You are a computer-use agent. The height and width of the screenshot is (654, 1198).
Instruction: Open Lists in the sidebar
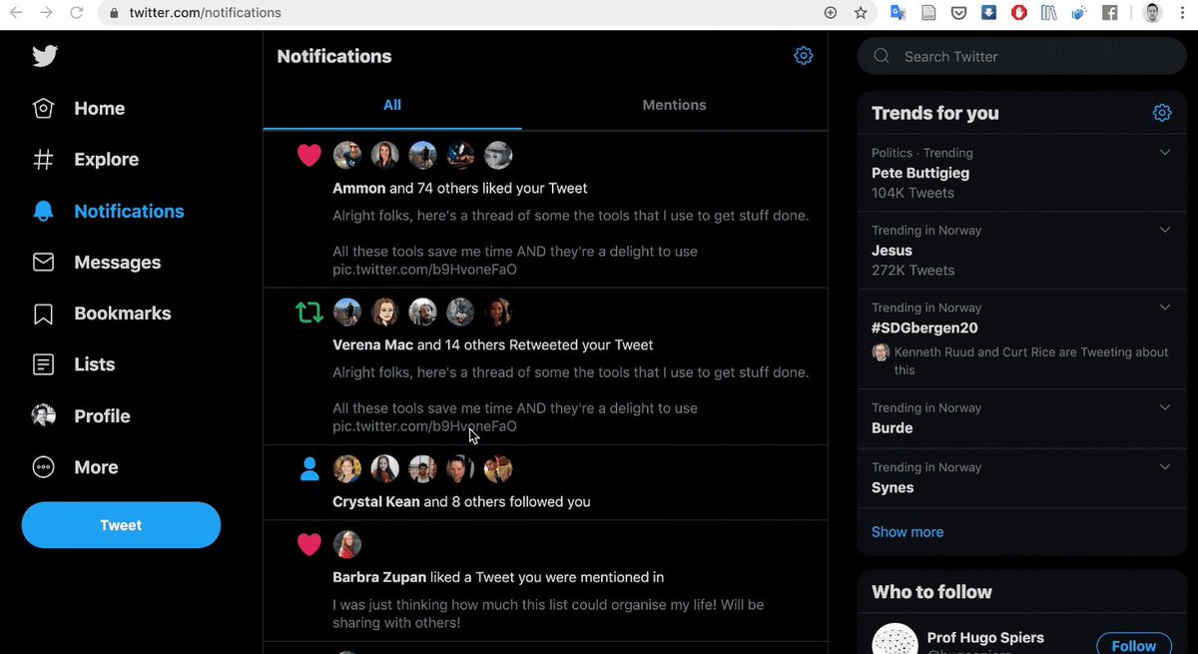coord(73,364)
